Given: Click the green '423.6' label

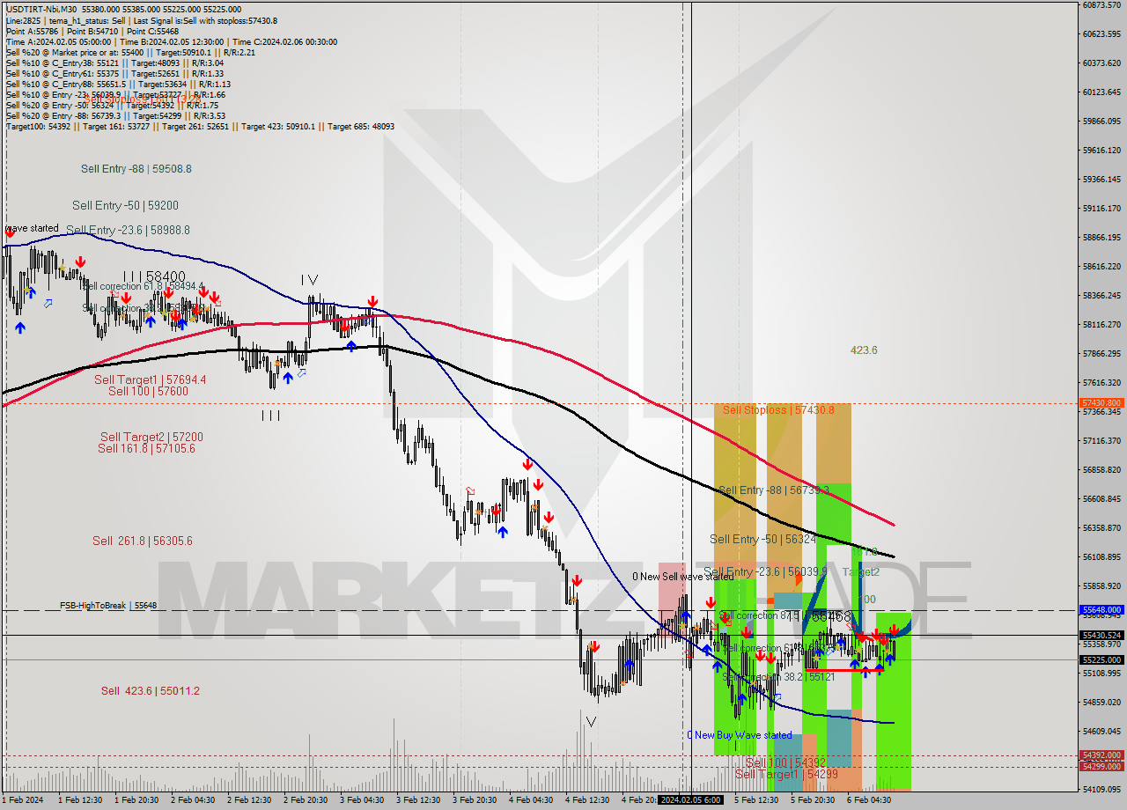Looking at the screenshot, I should 864,350.
